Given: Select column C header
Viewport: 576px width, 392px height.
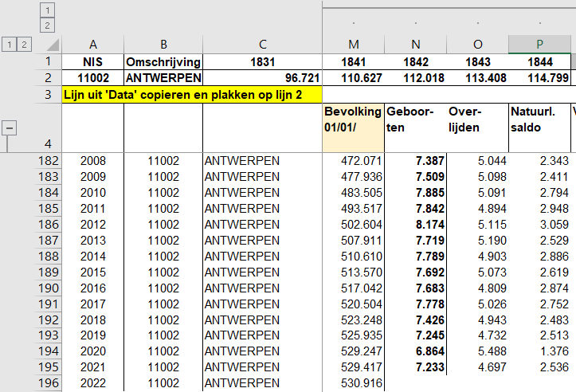Looking at the screenshot, I should pyautogui.click(x=262, y=45).
